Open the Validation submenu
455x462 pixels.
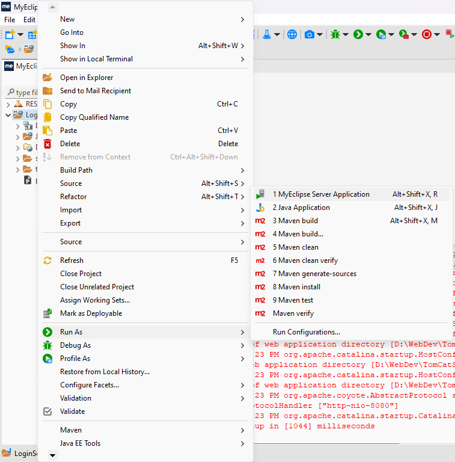click(x=76, y=398)
